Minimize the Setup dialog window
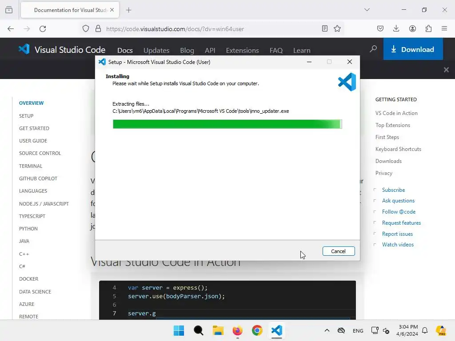The width and height of the screenshot is (455, 341). (x=309, y=62)
